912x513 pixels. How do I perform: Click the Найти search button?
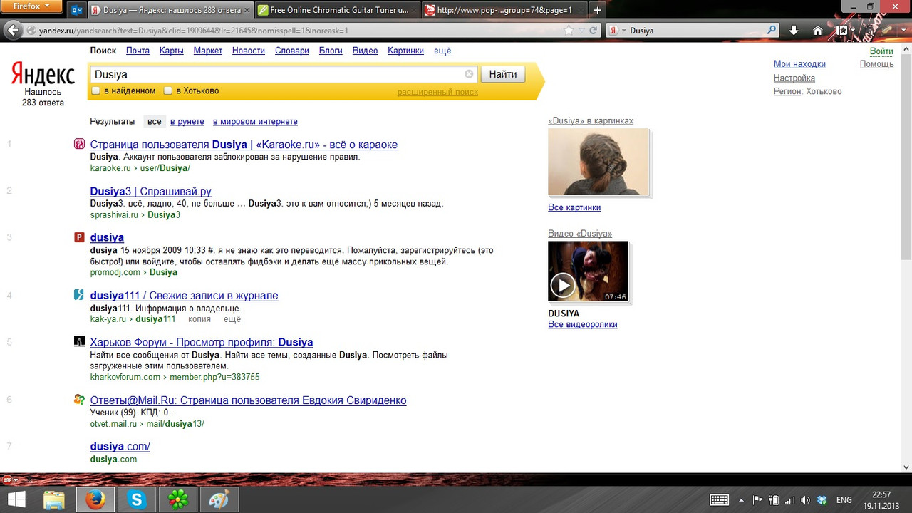[503, 74]
